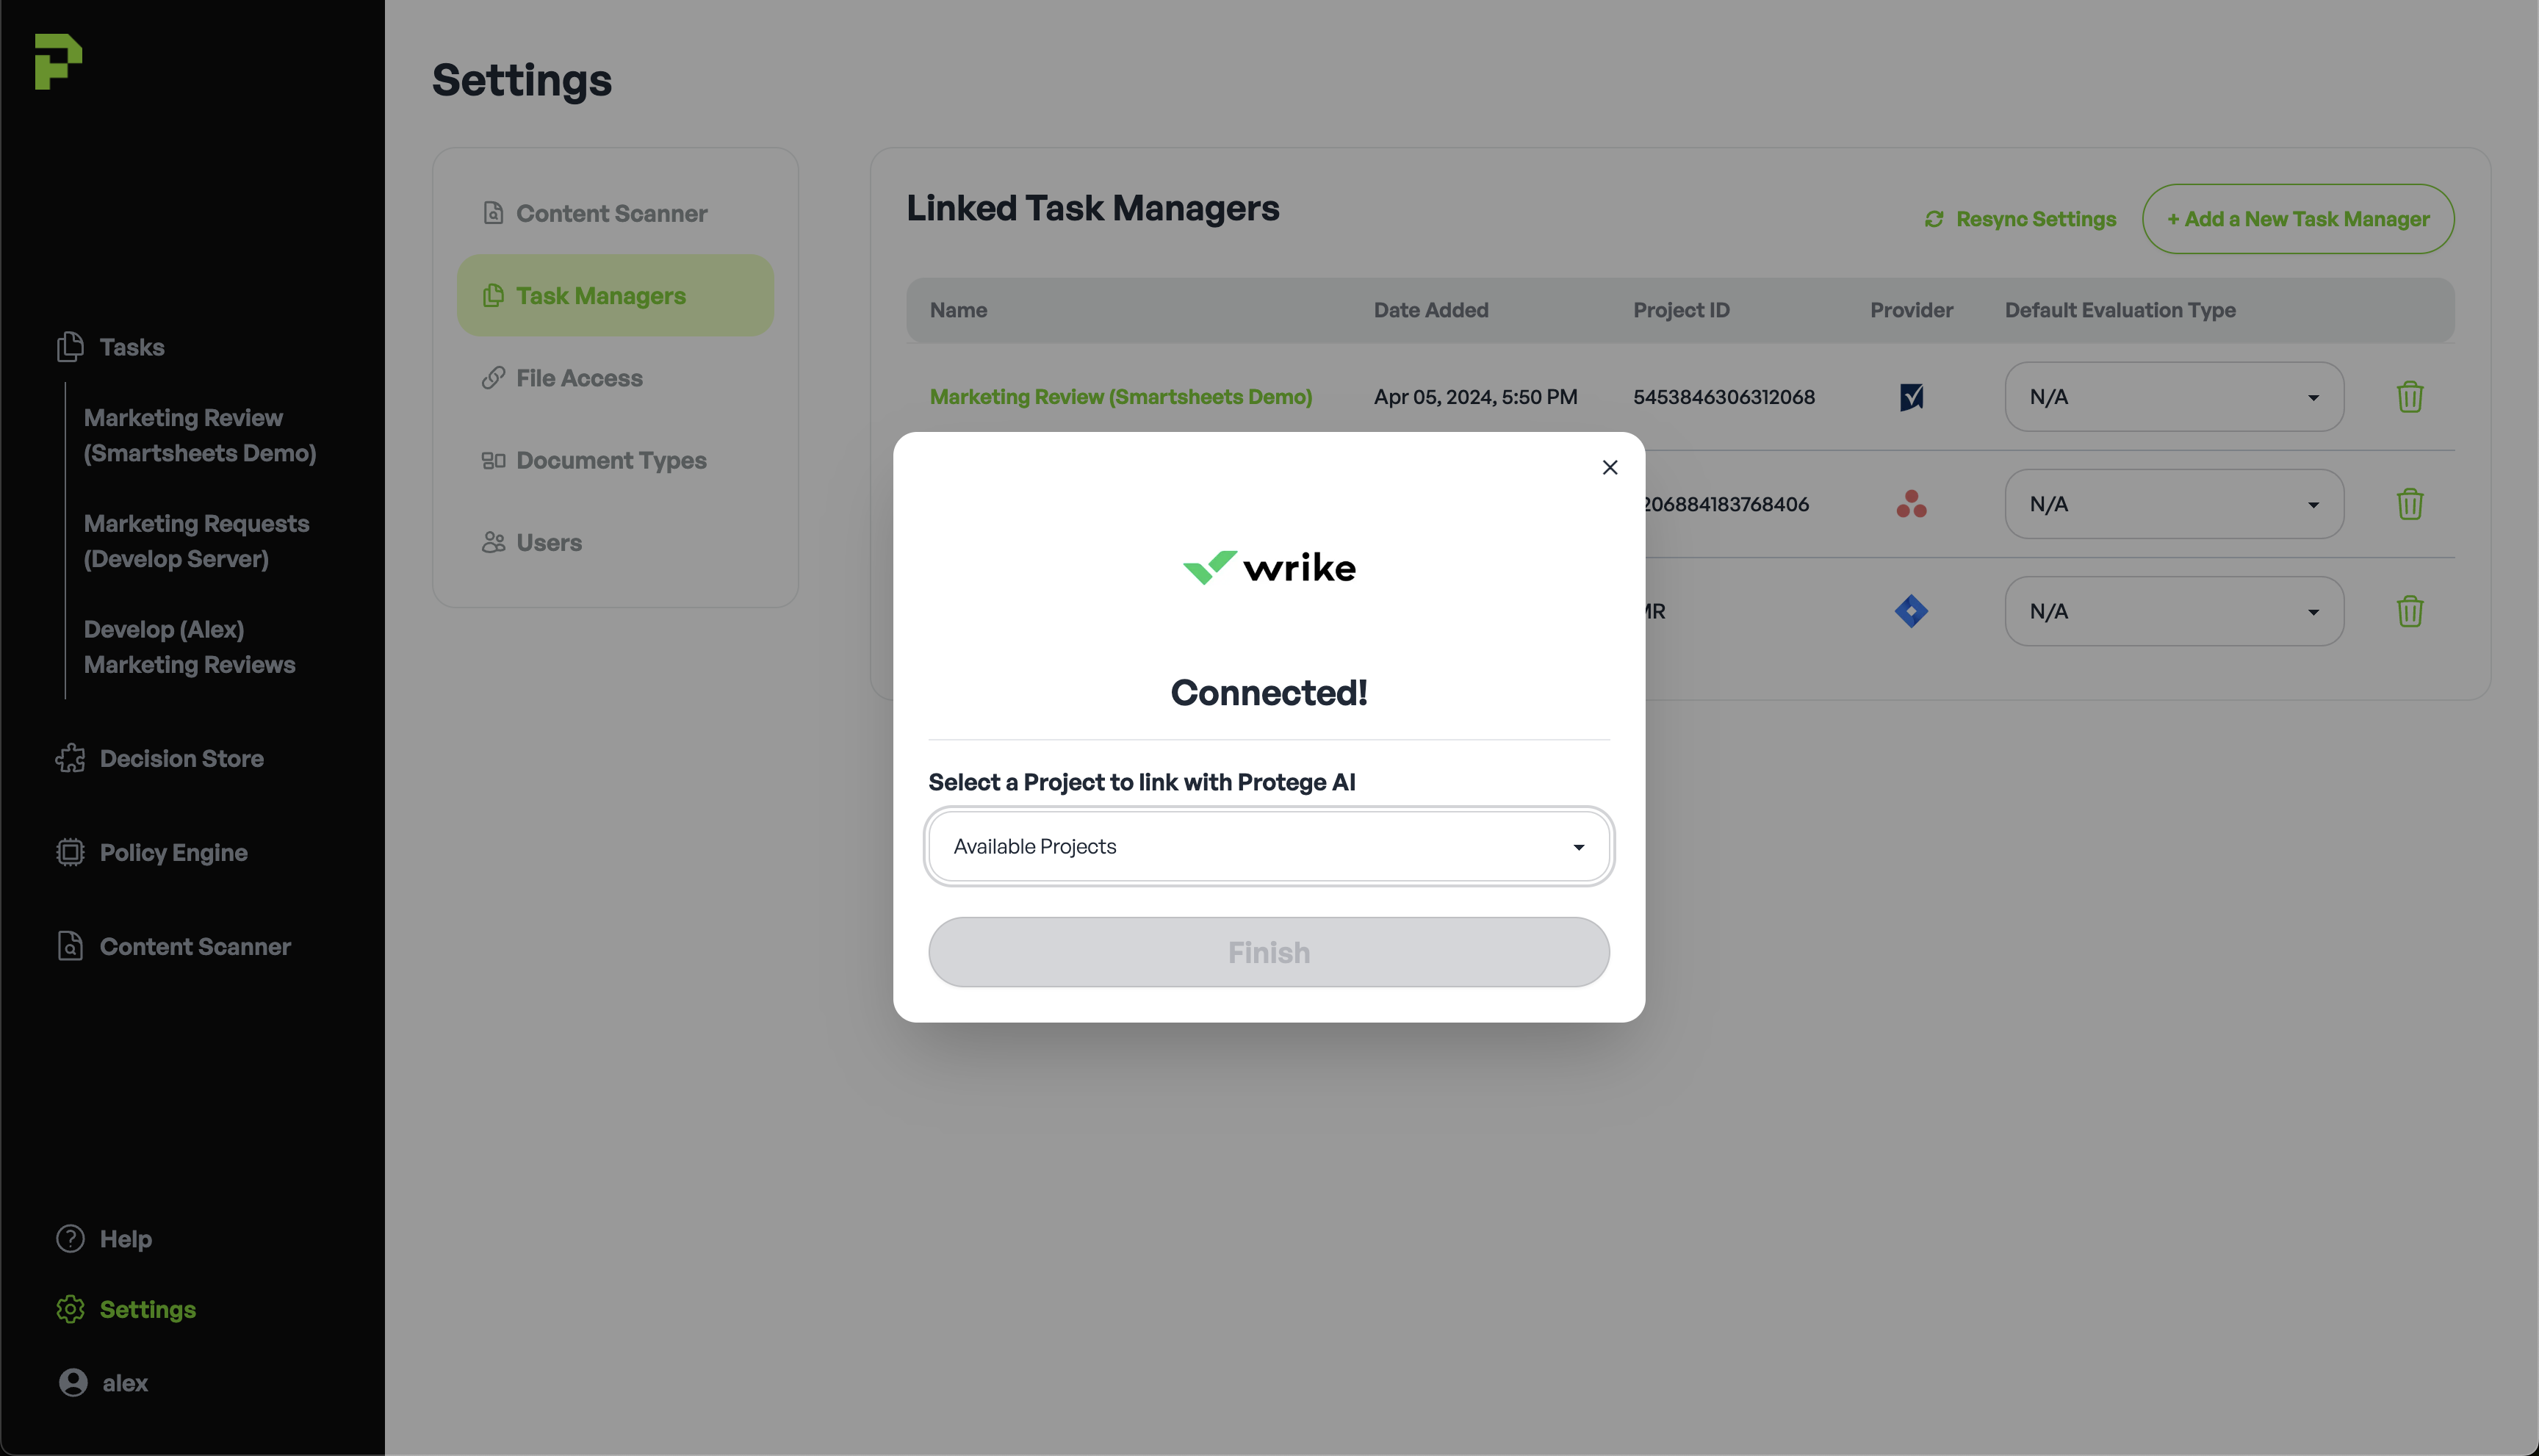Click the Protege logo icon
Image resolution: width=2539 pixels, height=1456 pixels.
pyautogui.click(x=58, y=61)
